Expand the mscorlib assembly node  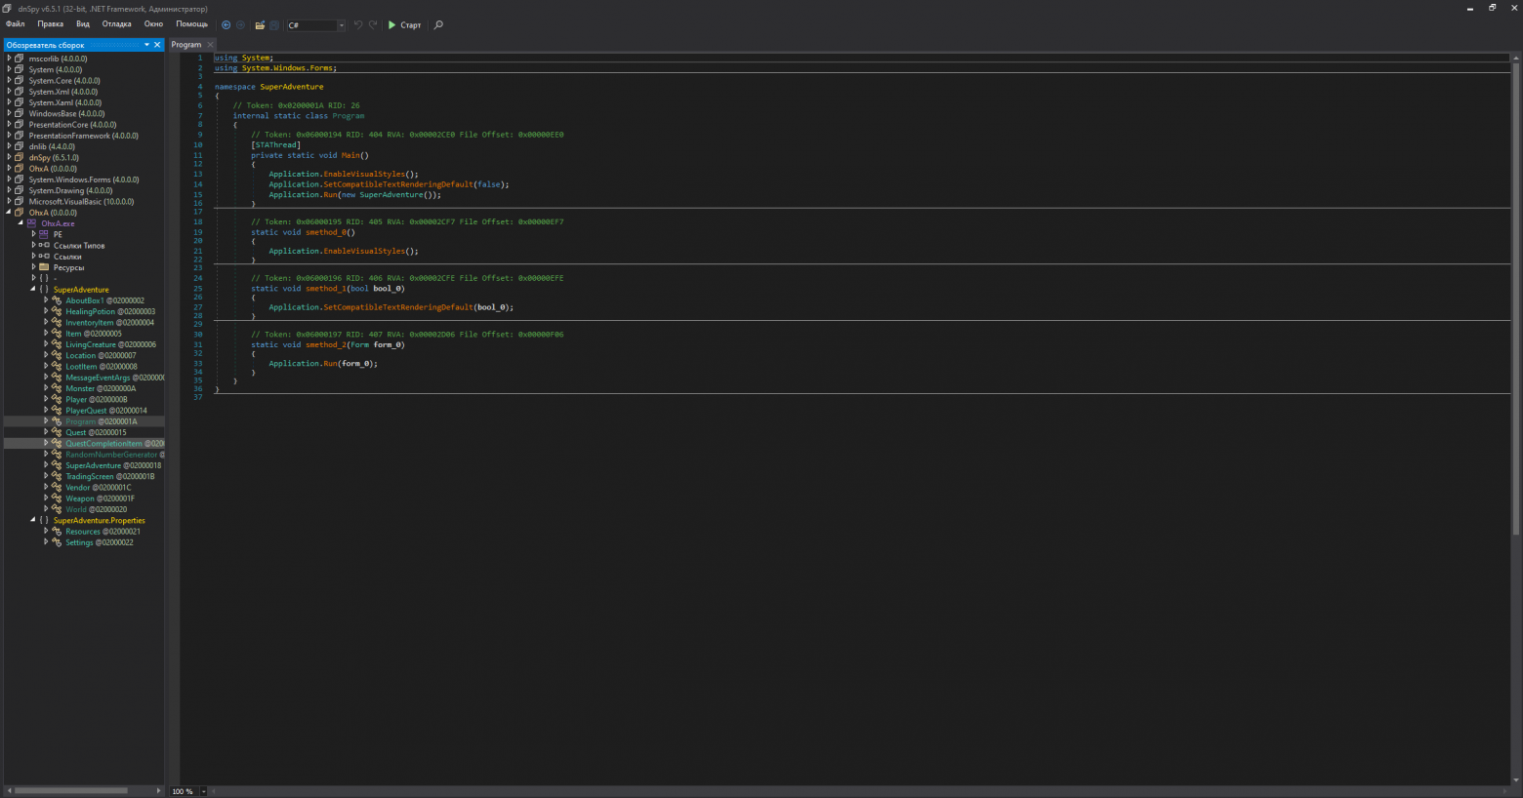(x=9, y=59)
